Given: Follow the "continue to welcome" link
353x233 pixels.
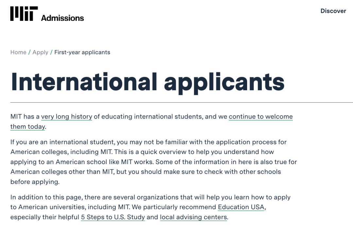Looking at the screenshot, I should (261, 117).
